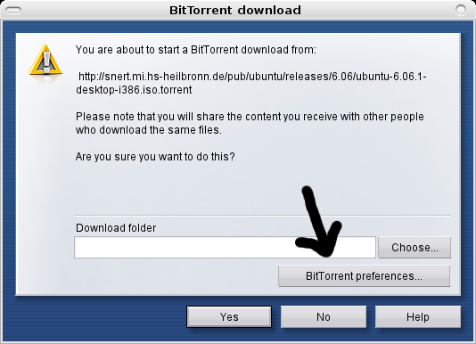
Task: Decline the download with the No button
Action: pyautogui.click(x=324, y=317)
